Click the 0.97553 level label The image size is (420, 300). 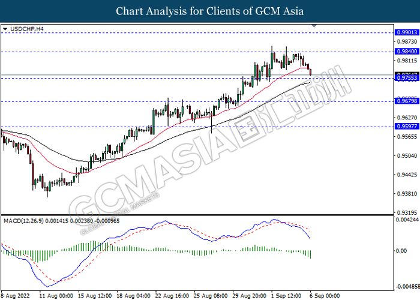tap(407, 78)
